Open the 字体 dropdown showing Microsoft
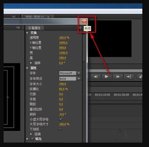The width and height of the screenshot is (149, 147). [70, 73]
